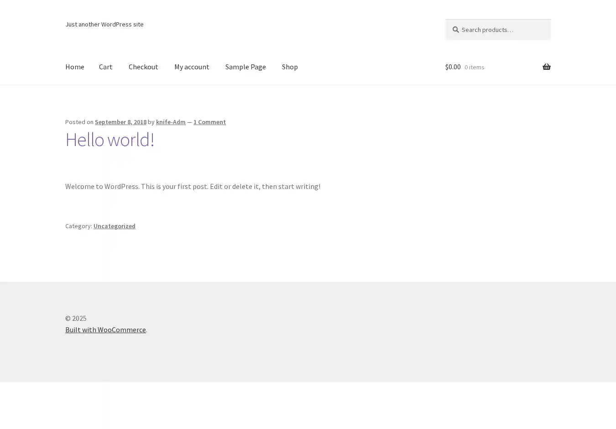Click the Welcome to WordPress paragraph text
Screen dimensions: 616x429
pos(193,186)
